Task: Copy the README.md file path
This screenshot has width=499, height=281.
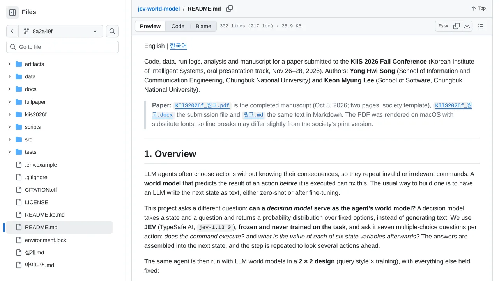Action: (x=230, y=9)
